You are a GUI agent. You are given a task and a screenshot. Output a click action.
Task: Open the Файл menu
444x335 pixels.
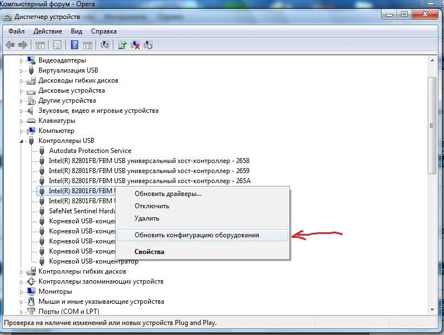click(16, 31)
